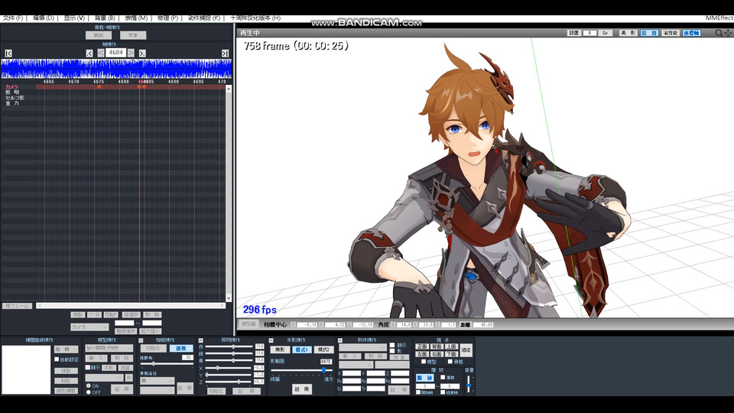
Task: Click the accessory X position input field
Action: (x=352, y=374)
